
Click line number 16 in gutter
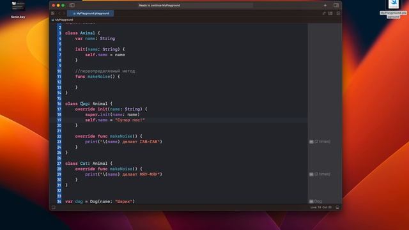tap(59, 103)
